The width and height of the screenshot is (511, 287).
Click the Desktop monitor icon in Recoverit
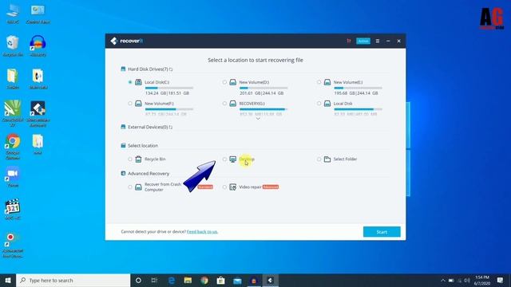tap(232, 159)
